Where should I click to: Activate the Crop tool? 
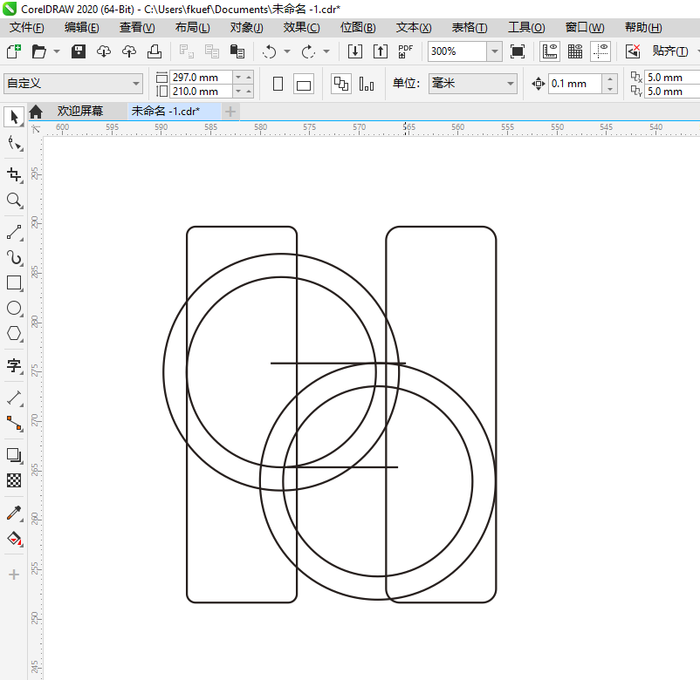pos(14,174)
